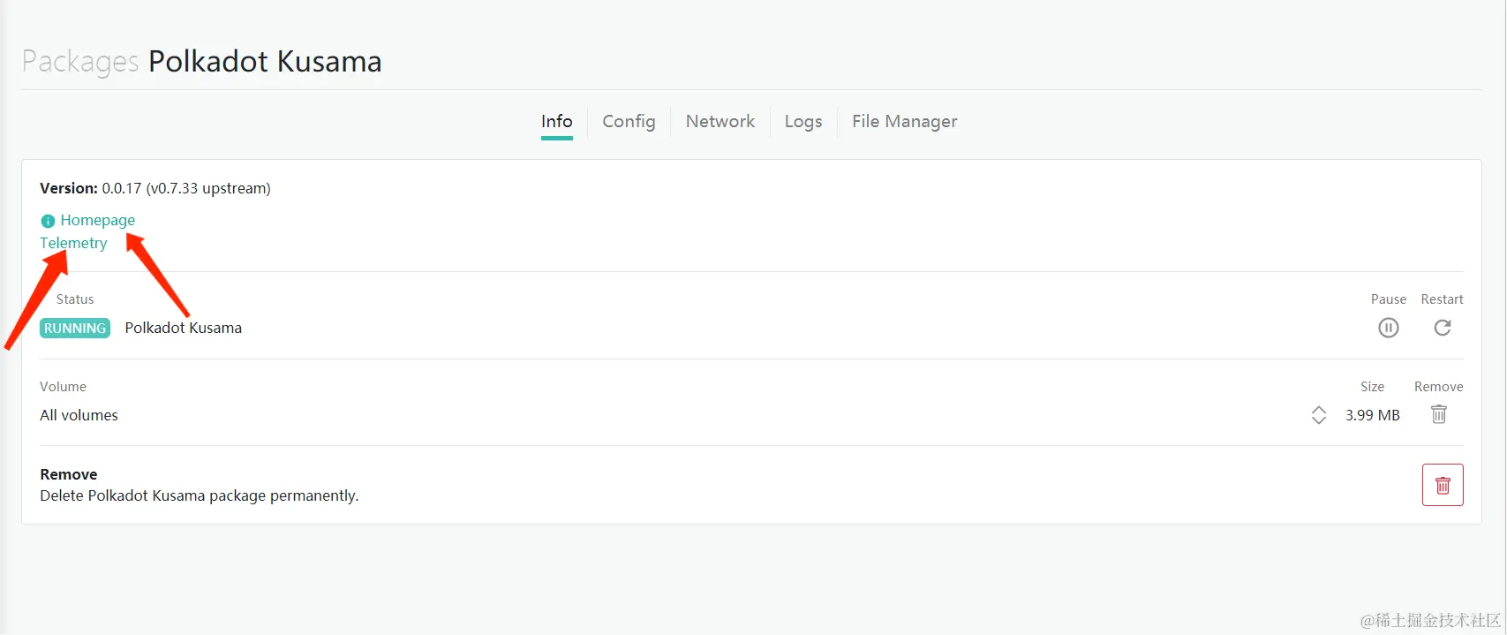Switch to the Info tab
The height and width of the screenshot is (635, 1507).
coord(557,121)
